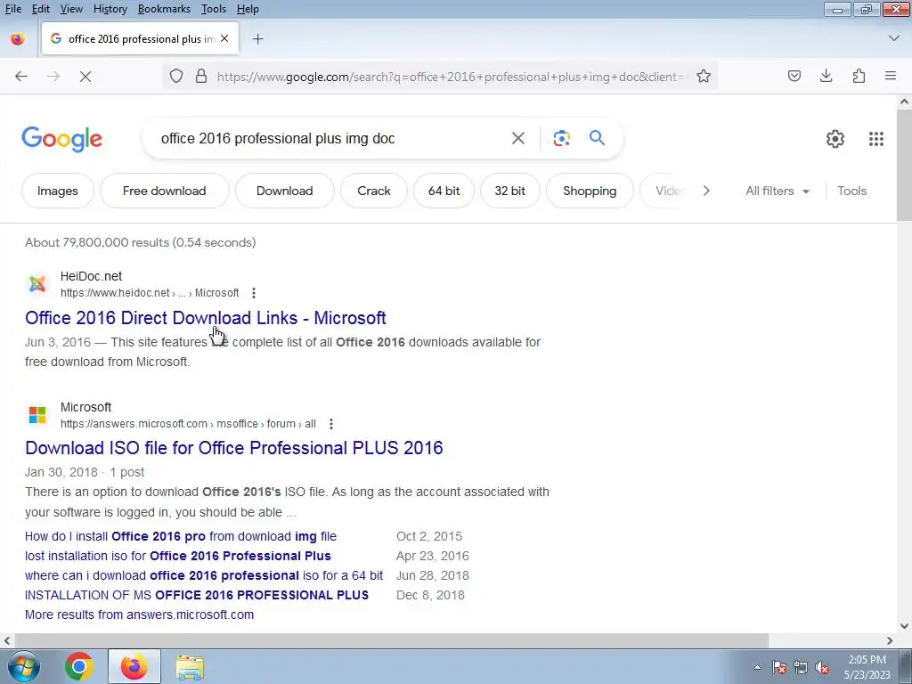Click the Firefox taskbar button
912x684 pixels.
pos(134,666)
